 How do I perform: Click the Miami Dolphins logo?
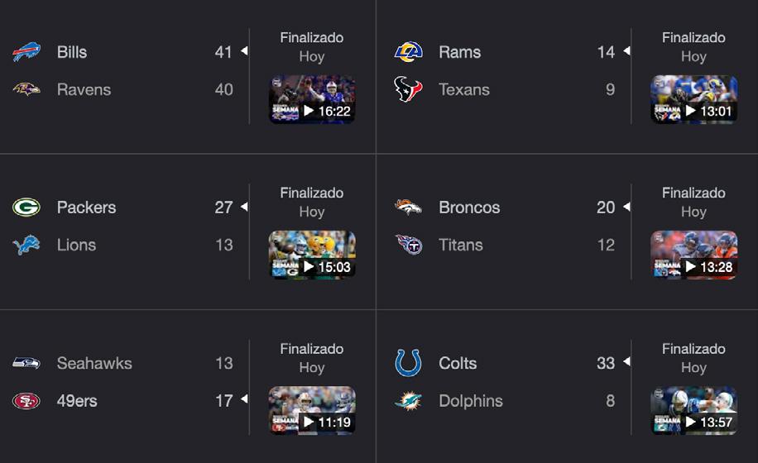pyautogui.click(x=408, y=401)
